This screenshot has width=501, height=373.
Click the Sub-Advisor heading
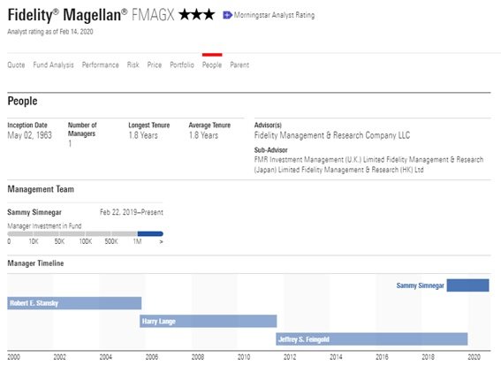(271, 150)
